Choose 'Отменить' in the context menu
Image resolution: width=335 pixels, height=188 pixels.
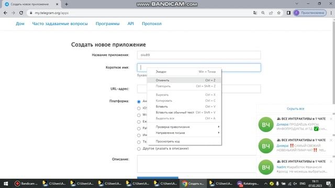(x=184, y=80)
